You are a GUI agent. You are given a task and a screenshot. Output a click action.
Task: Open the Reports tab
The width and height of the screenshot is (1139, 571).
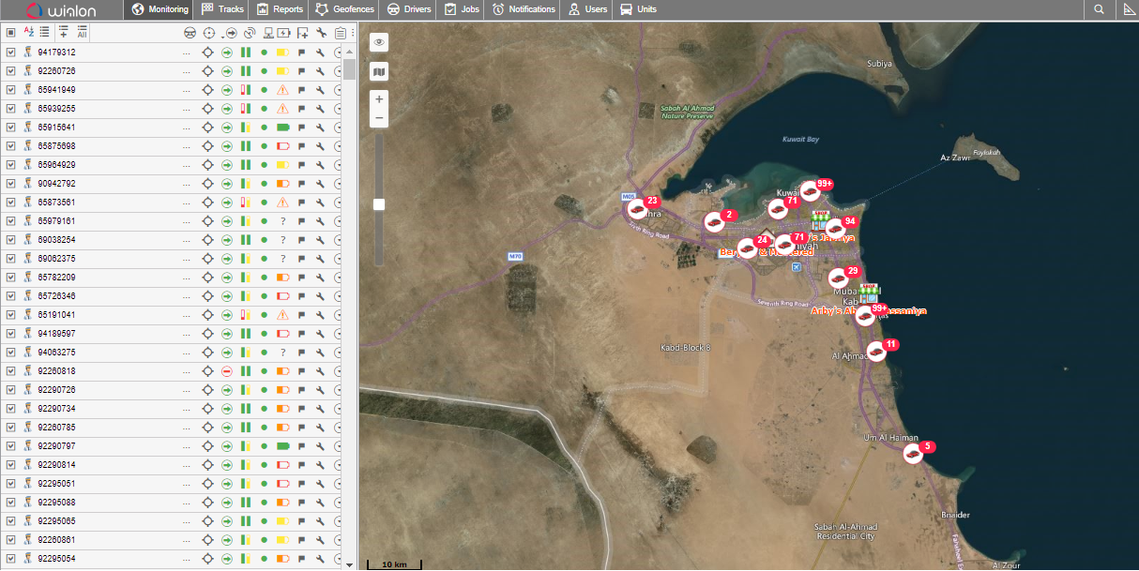pyautogui.click(x=280, y=9)
